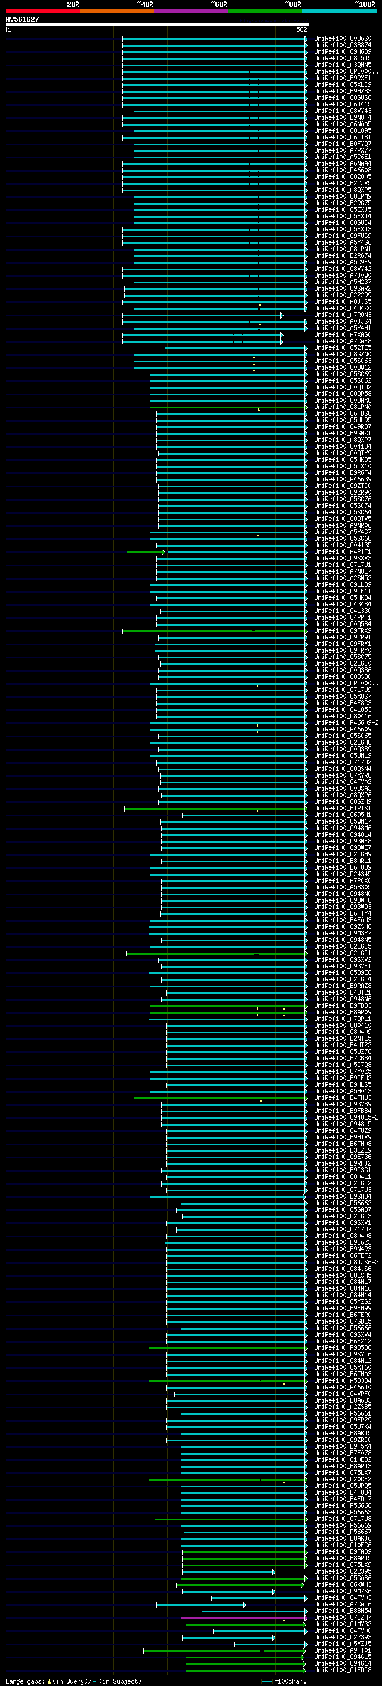The image size is (382, 1686).
Task: Choose hit UniRef100_B9RXF1
Action: tap(342, 78)
